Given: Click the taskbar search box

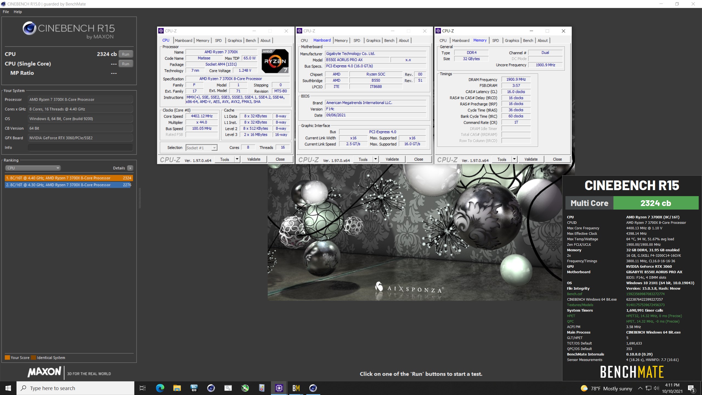Looking at the screenshot, I should (x=75, y=388).
